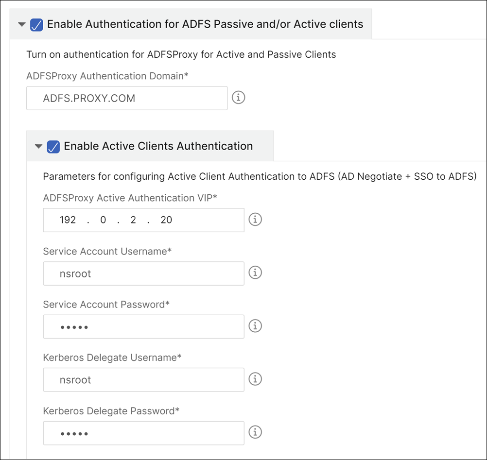Click 'Enable Authentication for ADFS Passive and/or Active clients' heading

tap(205, 24)
